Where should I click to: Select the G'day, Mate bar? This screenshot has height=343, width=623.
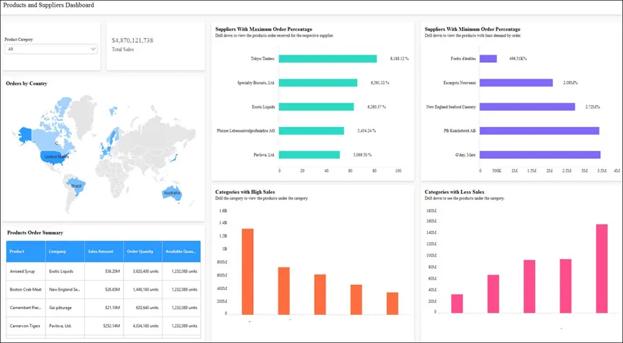tap(540, 155)
